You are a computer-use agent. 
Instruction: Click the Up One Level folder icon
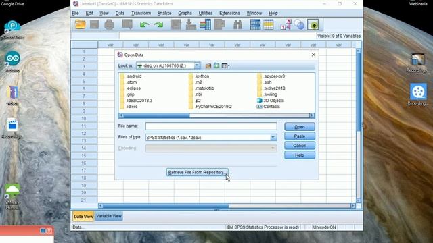(208, 65)
